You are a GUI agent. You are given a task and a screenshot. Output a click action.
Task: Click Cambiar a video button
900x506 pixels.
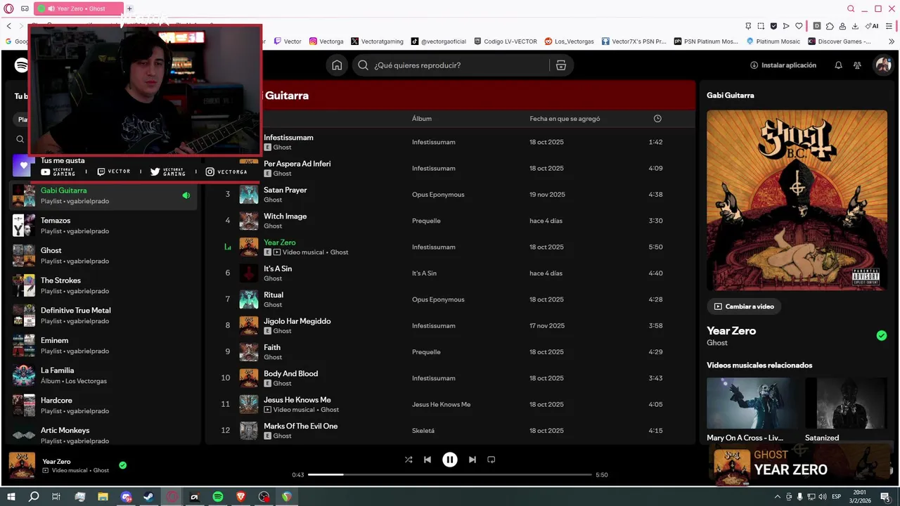point(744,306)
